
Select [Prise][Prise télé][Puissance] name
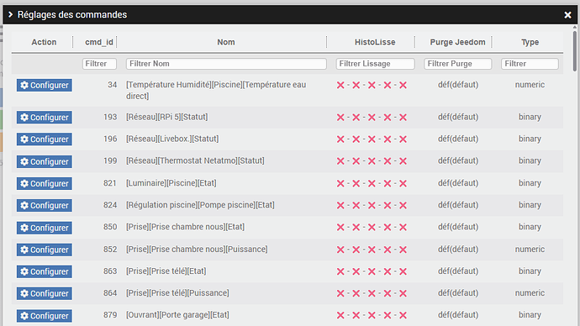tap(177, 292)
